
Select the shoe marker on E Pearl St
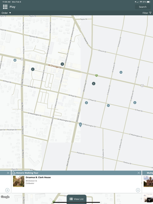tap(108, 105)
